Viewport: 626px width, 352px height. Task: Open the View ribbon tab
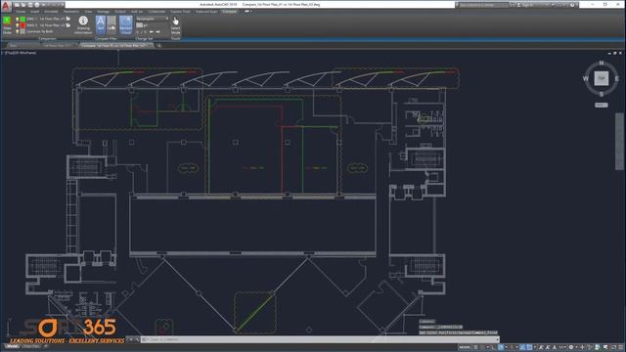(88, 12)
